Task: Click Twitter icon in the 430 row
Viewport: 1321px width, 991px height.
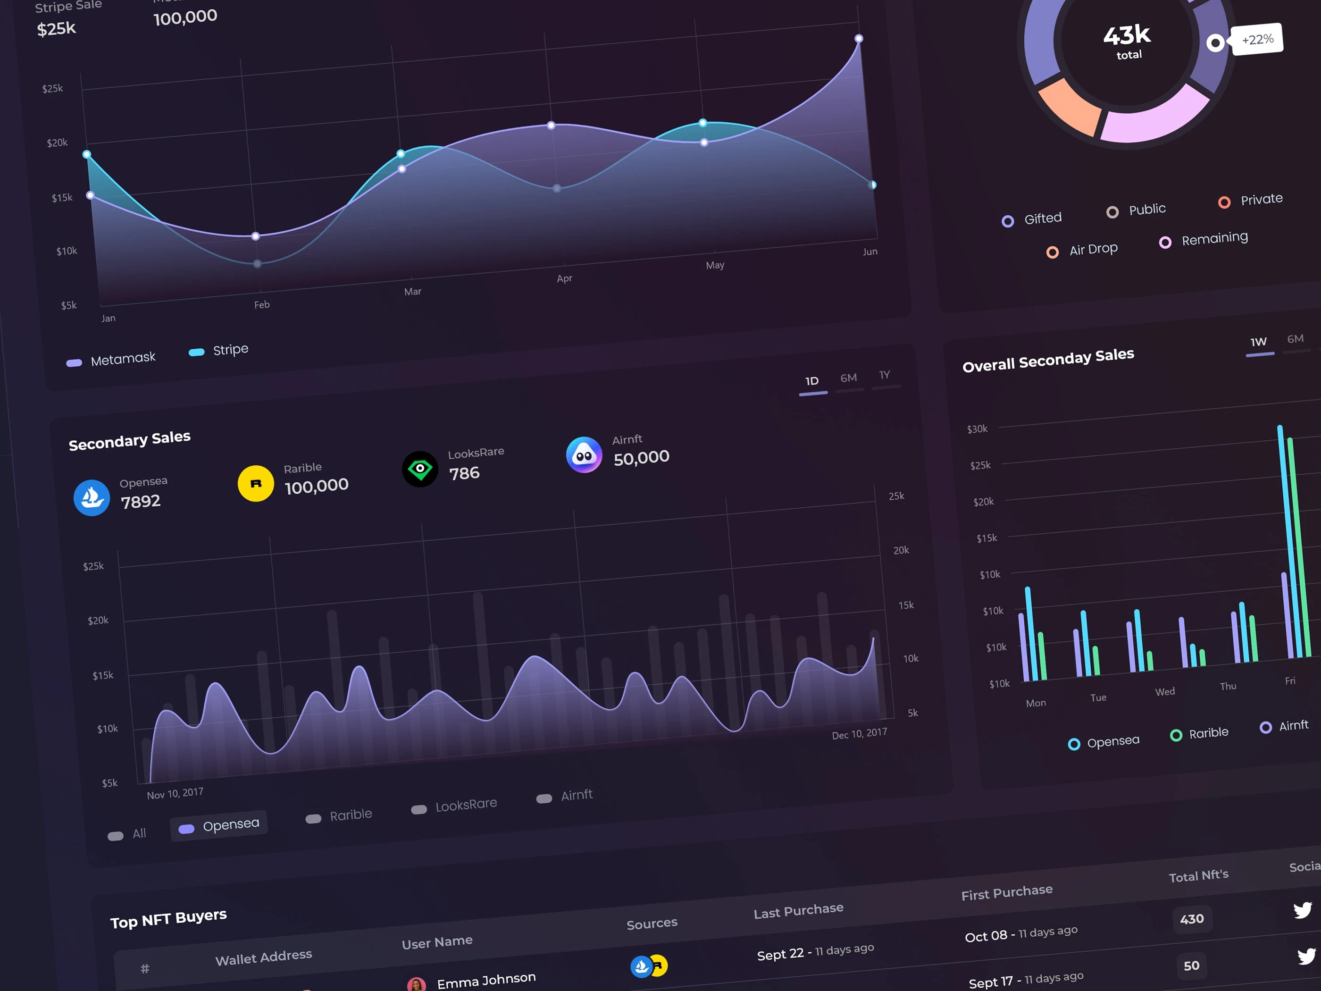Action: (x=1303, y=910)
